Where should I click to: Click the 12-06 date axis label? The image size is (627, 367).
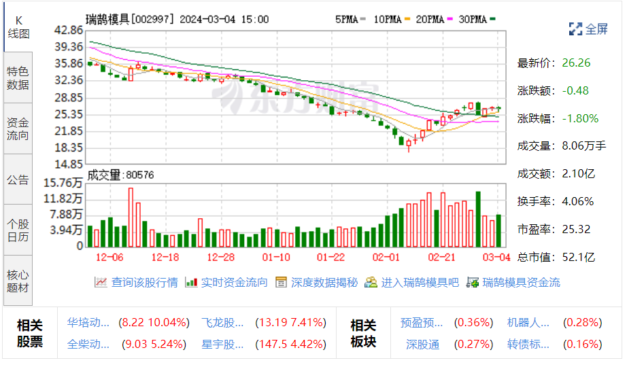pyautogui.click(x=109, y=257)
